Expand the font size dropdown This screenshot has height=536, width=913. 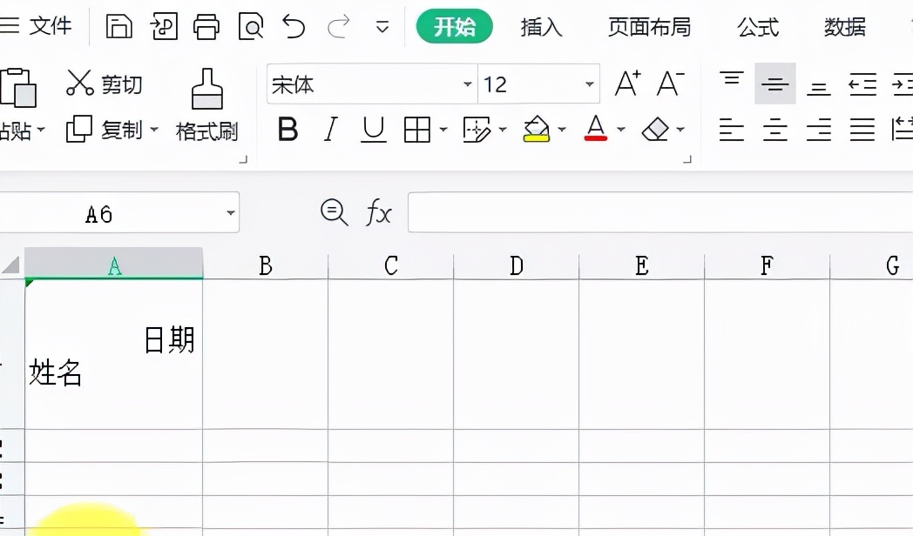coord(590,84)
